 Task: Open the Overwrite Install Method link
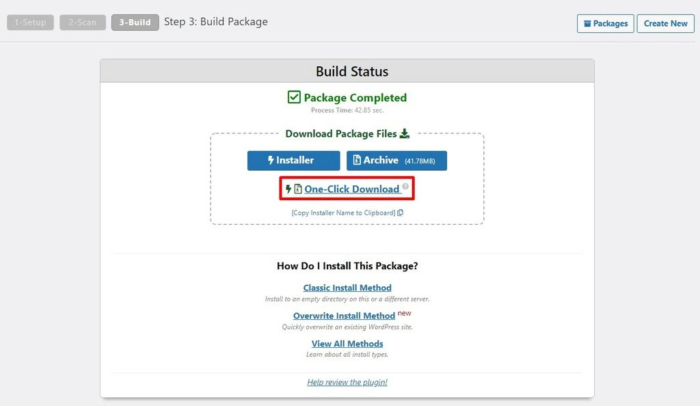coord(344,315)
